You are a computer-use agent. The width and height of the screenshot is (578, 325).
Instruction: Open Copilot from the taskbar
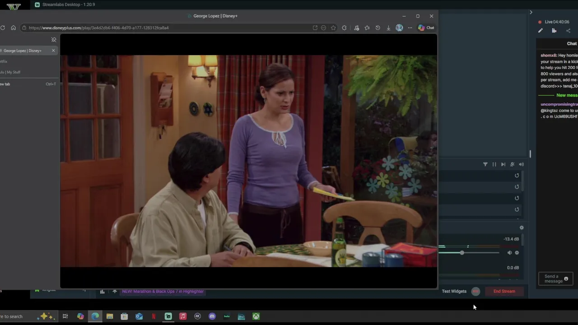[80, 316]
